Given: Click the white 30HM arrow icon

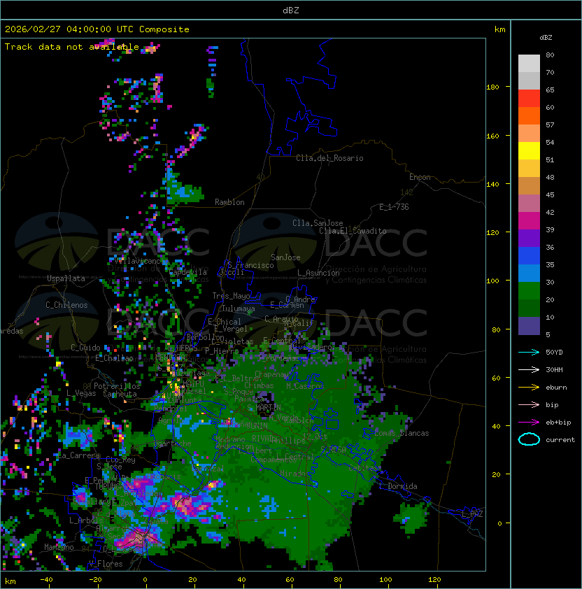Looking at the screenshot, I should (x=529, y=369).
